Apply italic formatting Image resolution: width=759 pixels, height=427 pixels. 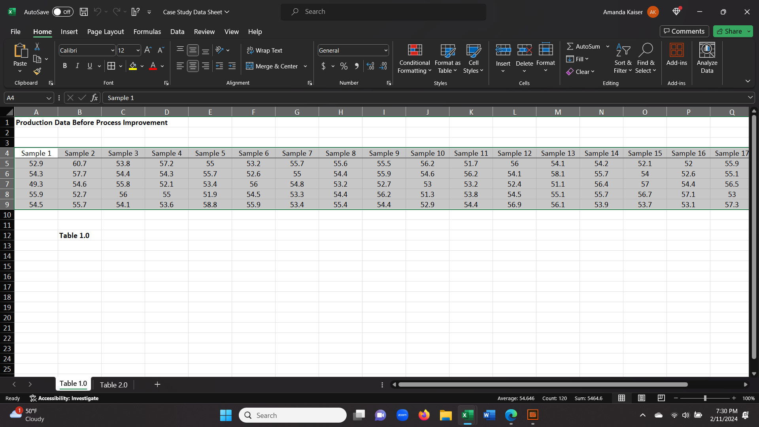77,66
